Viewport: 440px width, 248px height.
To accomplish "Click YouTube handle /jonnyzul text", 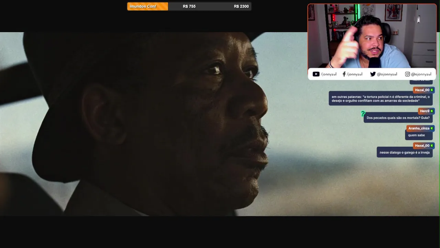I will 329,74.
